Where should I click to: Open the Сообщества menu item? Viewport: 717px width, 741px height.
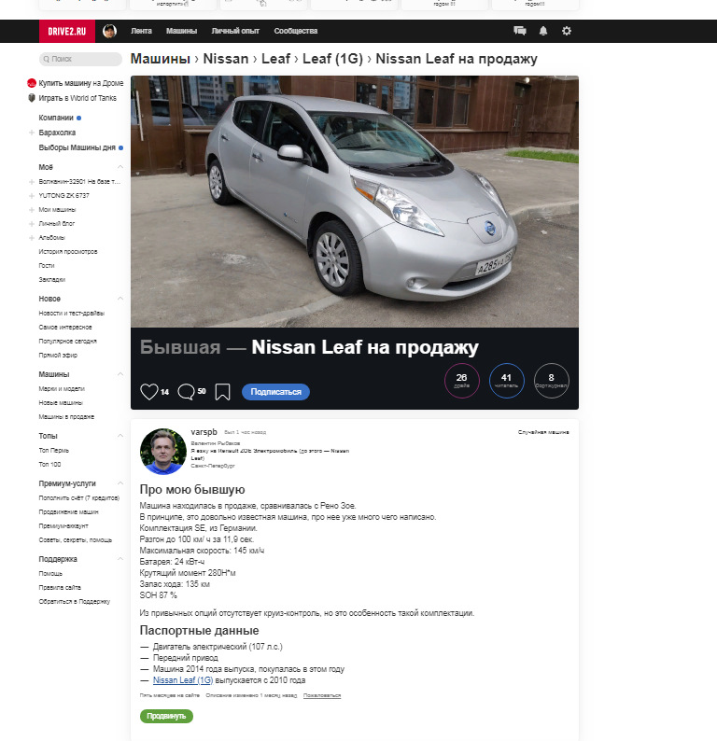[296, 31]
